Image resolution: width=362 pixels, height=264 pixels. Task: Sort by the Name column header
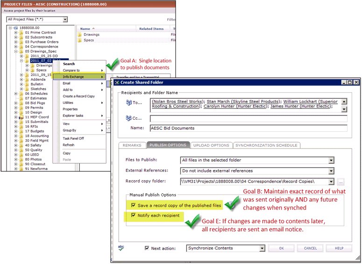pyautogui.click(x=106, y=29)
